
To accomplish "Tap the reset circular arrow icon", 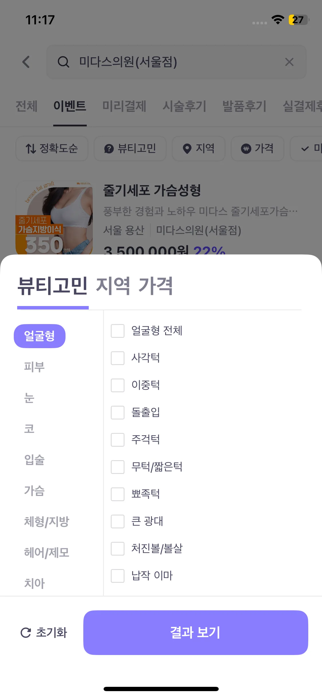I will click(26, 633).
